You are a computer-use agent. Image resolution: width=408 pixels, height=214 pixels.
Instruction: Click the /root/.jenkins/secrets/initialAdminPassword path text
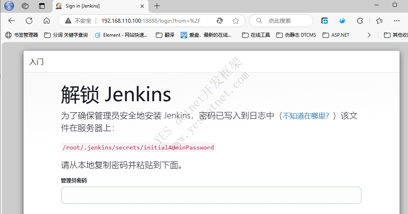coord(138,147)
